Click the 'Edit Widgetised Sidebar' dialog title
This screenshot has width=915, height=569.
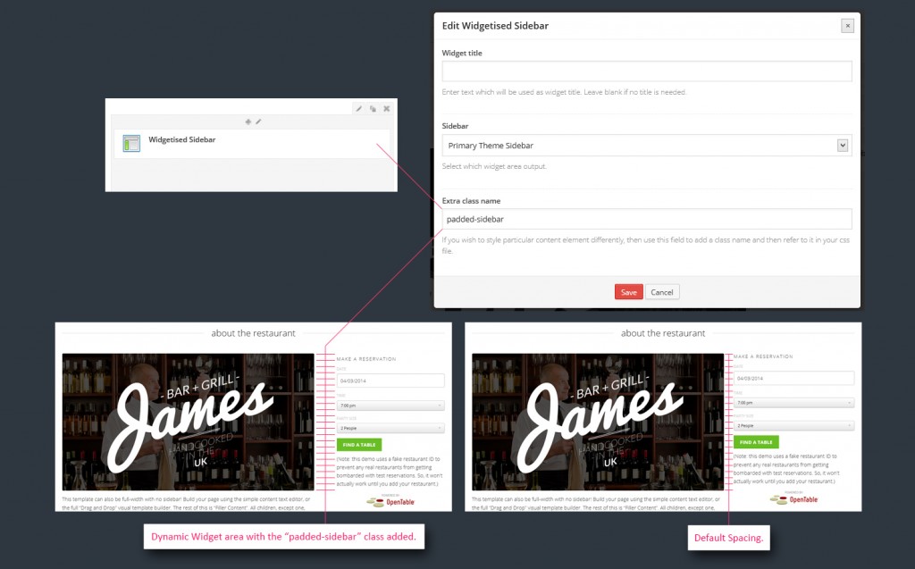click(x=495, y=26)
